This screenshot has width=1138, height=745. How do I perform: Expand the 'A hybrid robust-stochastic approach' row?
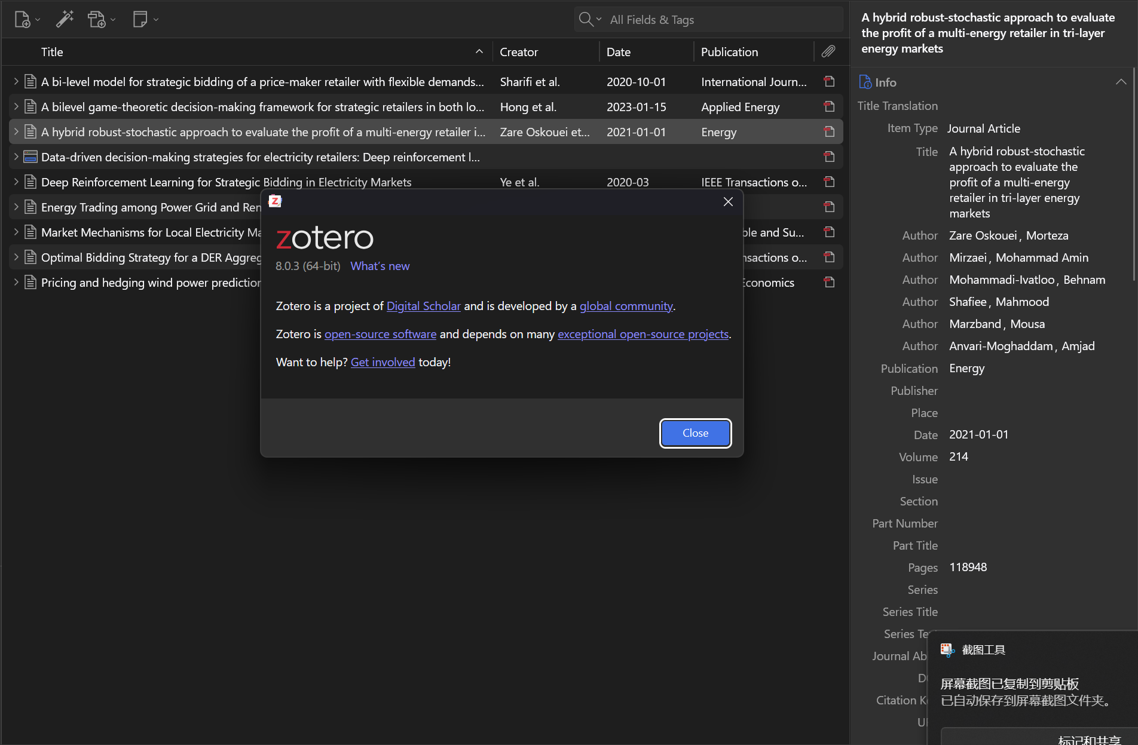point(16,131)
